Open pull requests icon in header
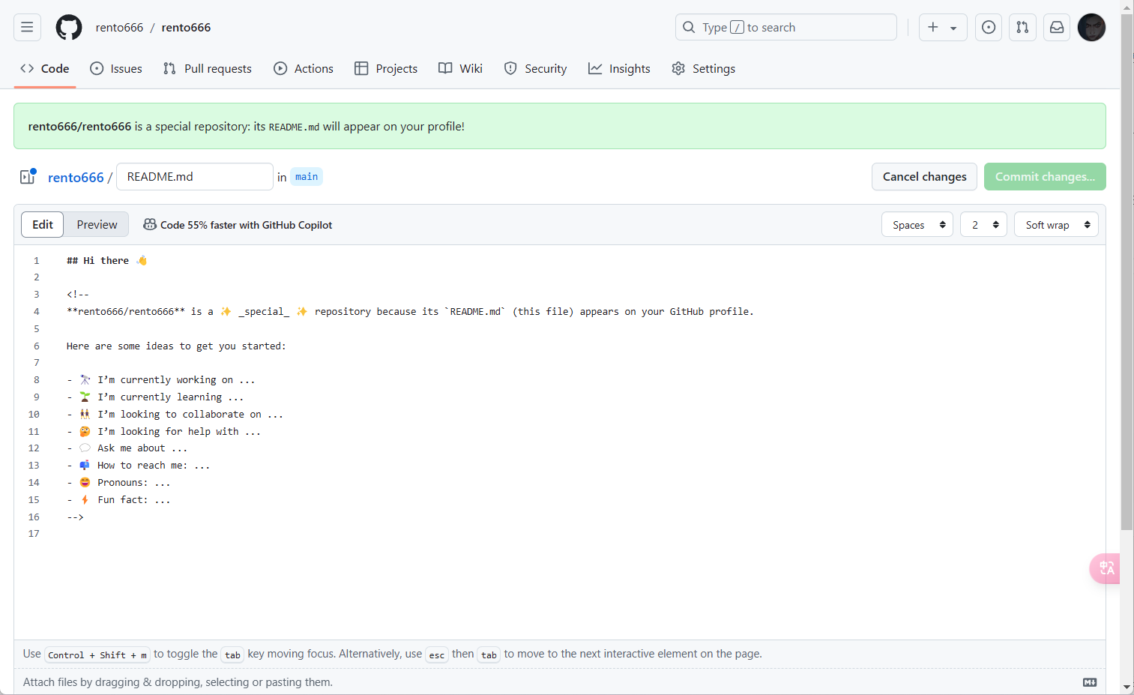The height and width of the screenshot is (695, 1134). click(x=1022, y=27)
